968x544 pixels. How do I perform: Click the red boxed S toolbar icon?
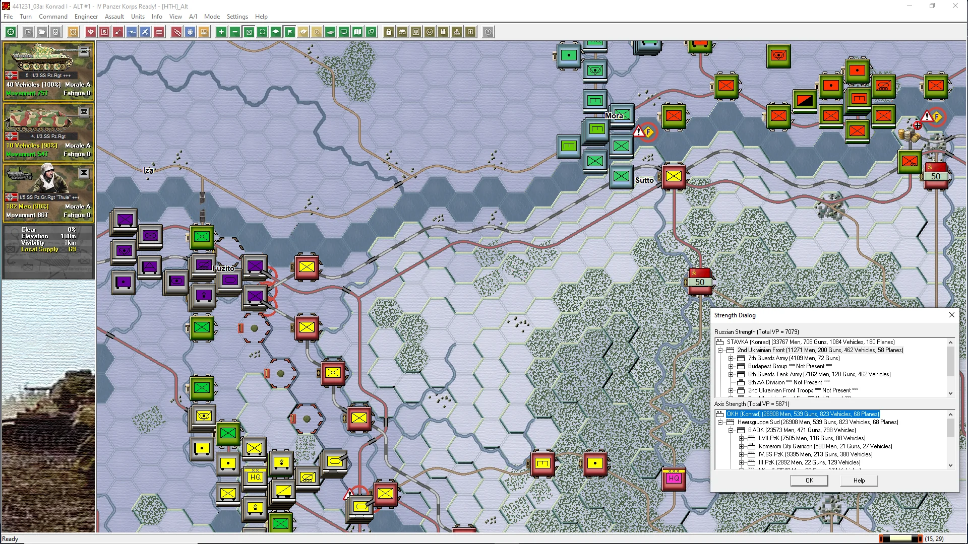pos(104,32)
